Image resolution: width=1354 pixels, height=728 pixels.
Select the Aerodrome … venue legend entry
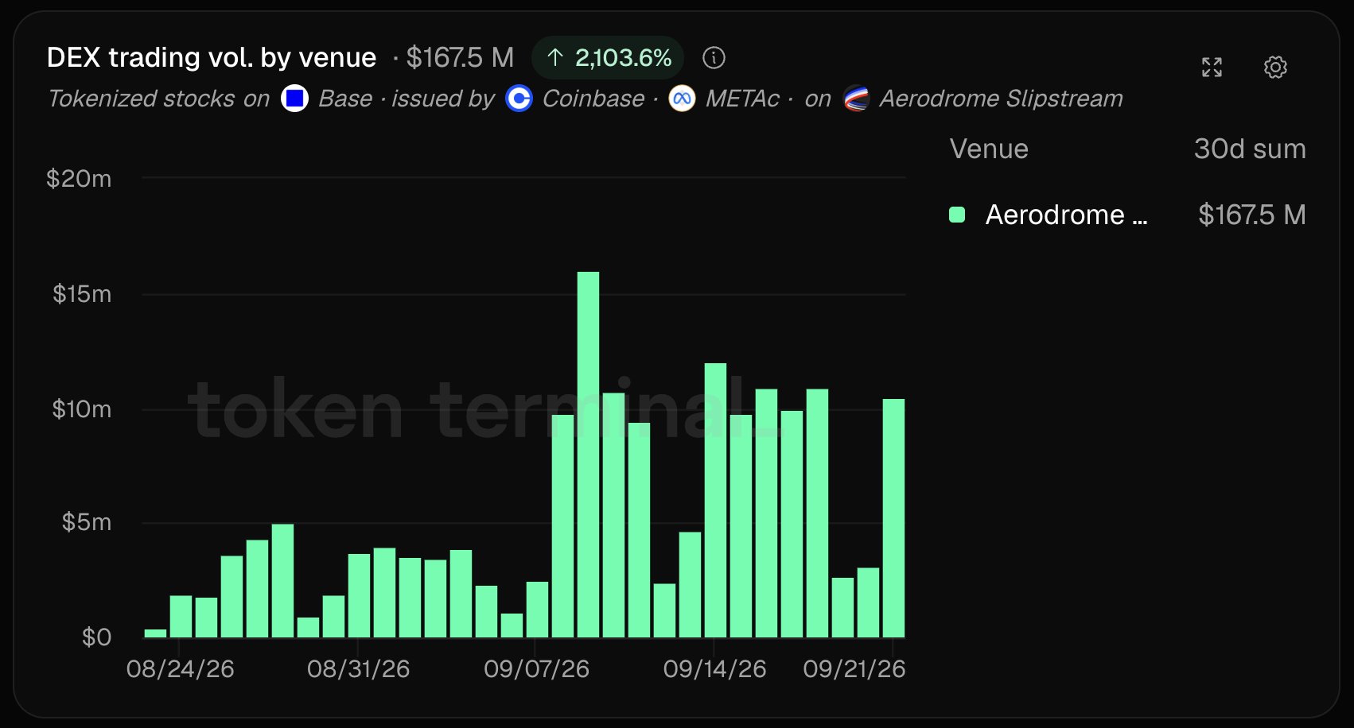tap(1066, 215)
